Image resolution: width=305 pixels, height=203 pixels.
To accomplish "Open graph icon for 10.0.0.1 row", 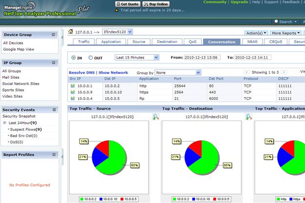I will 73,86.
